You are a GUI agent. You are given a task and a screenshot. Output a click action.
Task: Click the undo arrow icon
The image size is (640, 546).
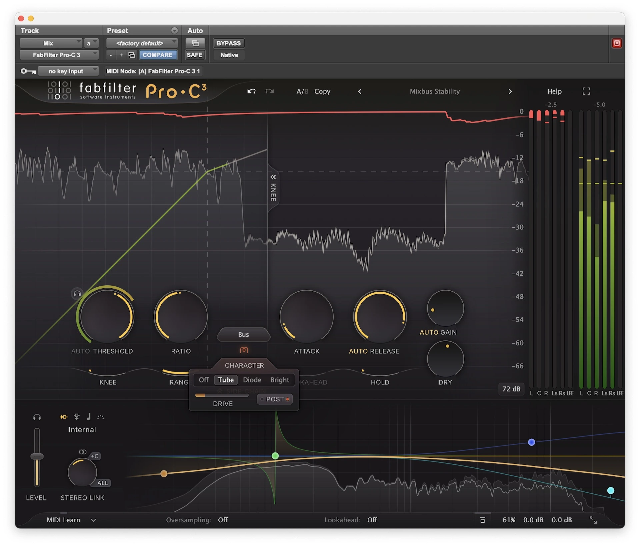click(x=251, y=91)
